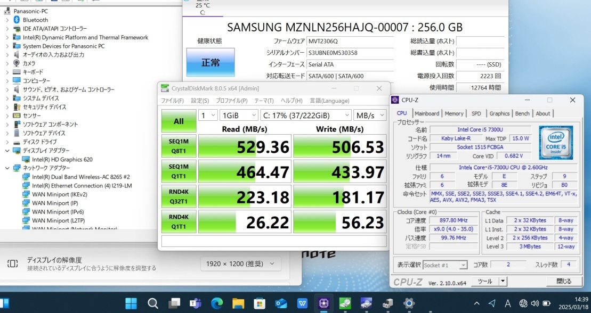This screenshot has height=313, width=591.
Task: Run the SEQ1M Q8T1 test
Action: pos(179,146)
